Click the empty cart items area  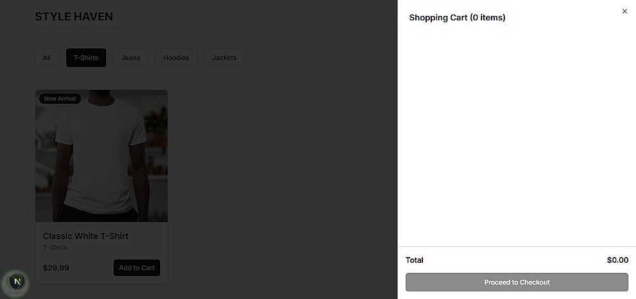coord(516,134)
